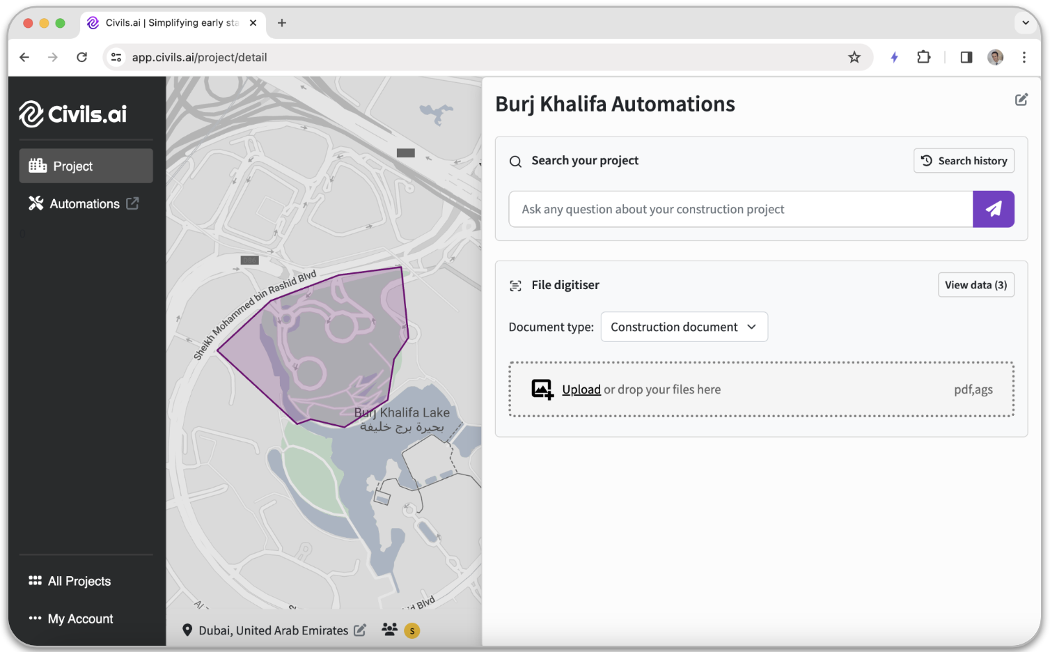The image size is (1050, 652).
Task: Reload the page
Action: (x=81, y=57)
